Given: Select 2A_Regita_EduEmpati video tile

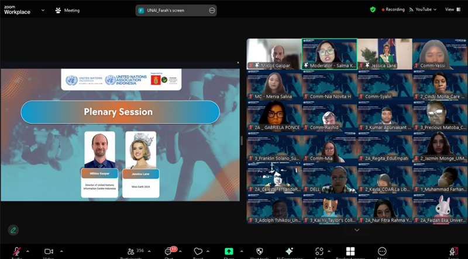Looking at the screenshot, I should 385,147.
